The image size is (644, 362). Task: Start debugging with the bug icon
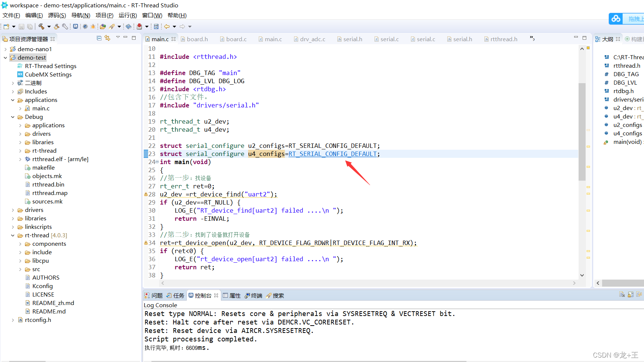tap(93, 26)
